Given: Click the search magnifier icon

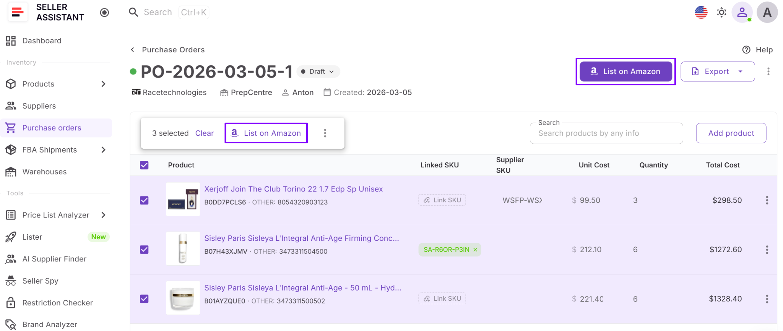Looking at the screenshot, I should tap(133, 12).
